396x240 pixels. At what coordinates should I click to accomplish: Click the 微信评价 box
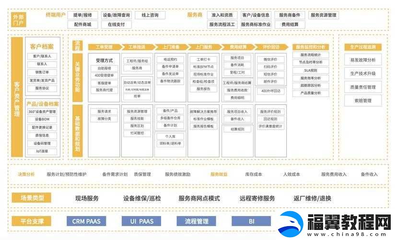pos(270,60)
